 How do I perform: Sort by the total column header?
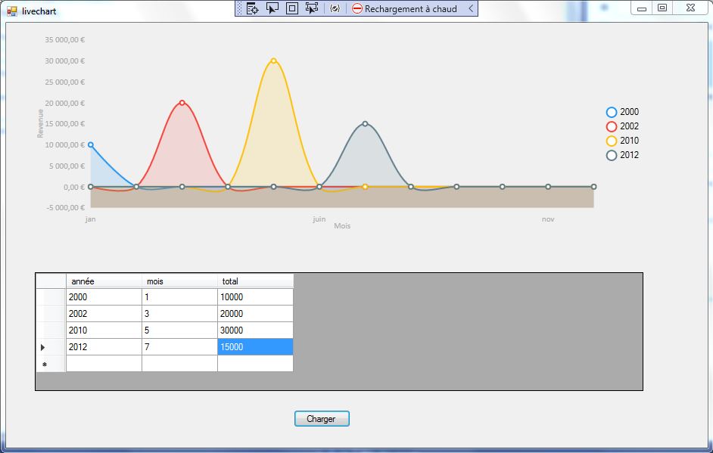[255, 281]
